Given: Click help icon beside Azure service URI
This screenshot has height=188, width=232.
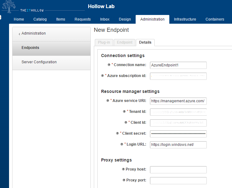Looking at the screenshot, I should (108, 101).
